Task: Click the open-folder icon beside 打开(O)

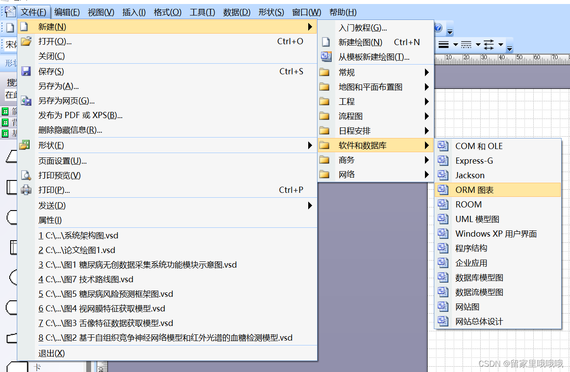Action: pos(27,42)
